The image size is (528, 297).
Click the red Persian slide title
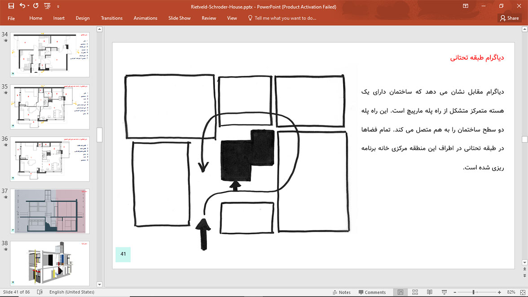[477, 58]
